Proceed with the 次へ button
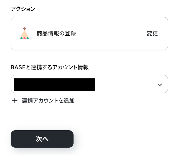Screen dimensions: 171x155 point(42,139)
